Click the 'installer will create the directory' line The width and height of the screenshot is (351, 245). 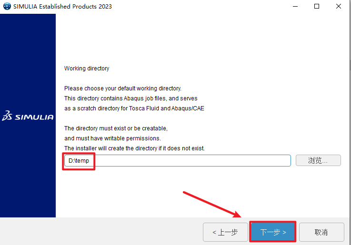click(134, 148)
